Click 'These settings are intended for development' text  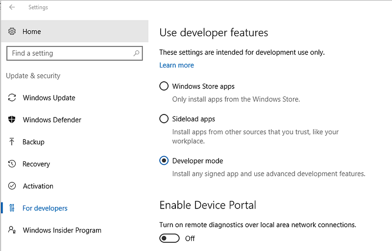242,52
